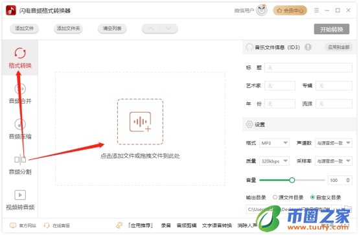Click the 流派 genre input field
The width and height of the screenshot is (359, 235).
click(x=334, y=104)
